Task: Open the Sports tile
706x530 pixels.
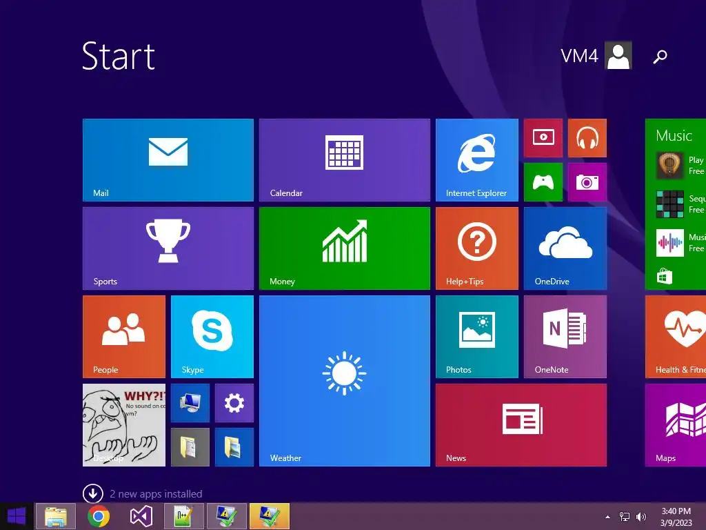Action: tap(168, 248)
